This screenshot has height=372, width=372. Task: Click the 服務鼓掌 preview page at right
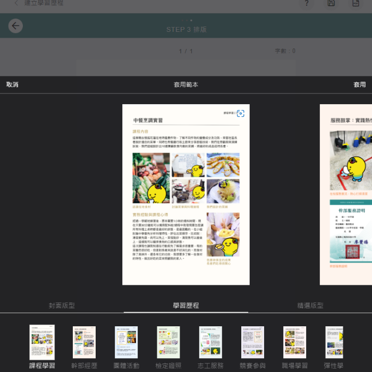[x=346, y=195]
